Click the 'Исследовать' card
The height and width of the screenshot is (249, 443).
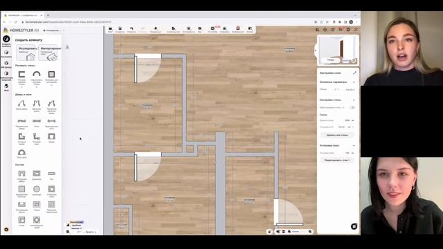pyautogui.click(x=26, y=53)
